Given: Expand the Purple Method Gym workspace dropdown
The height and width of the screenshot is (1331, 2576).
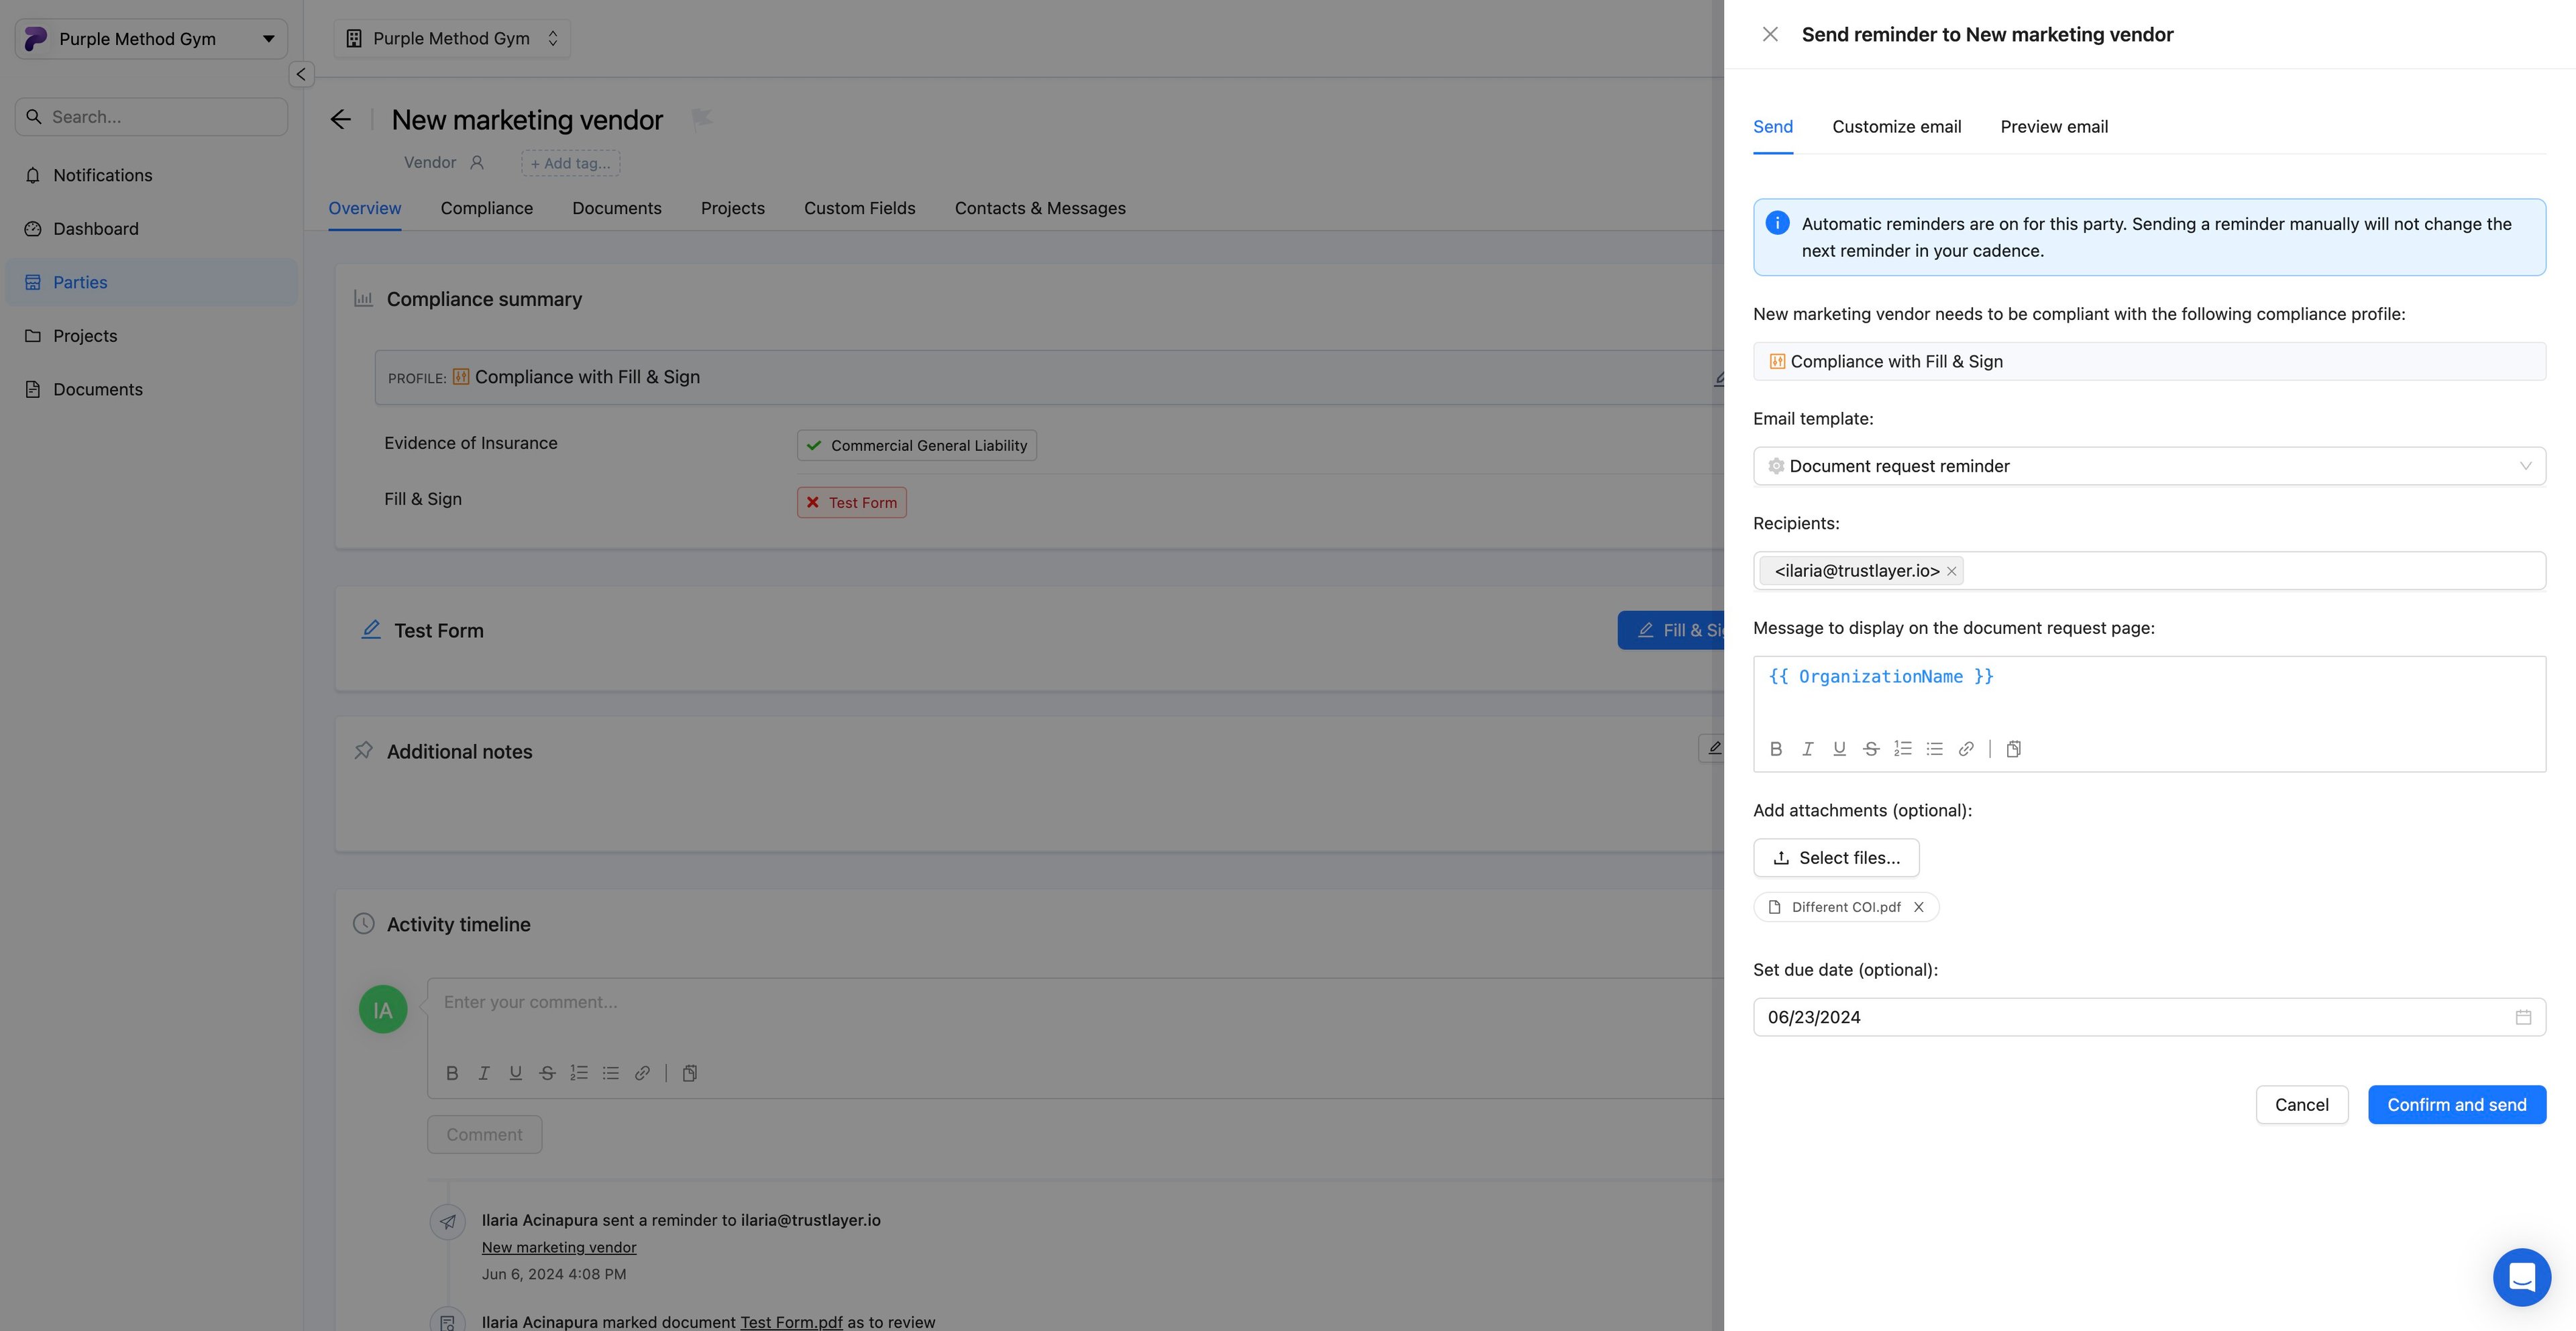Looking at the screenshot, I should 151,39.
